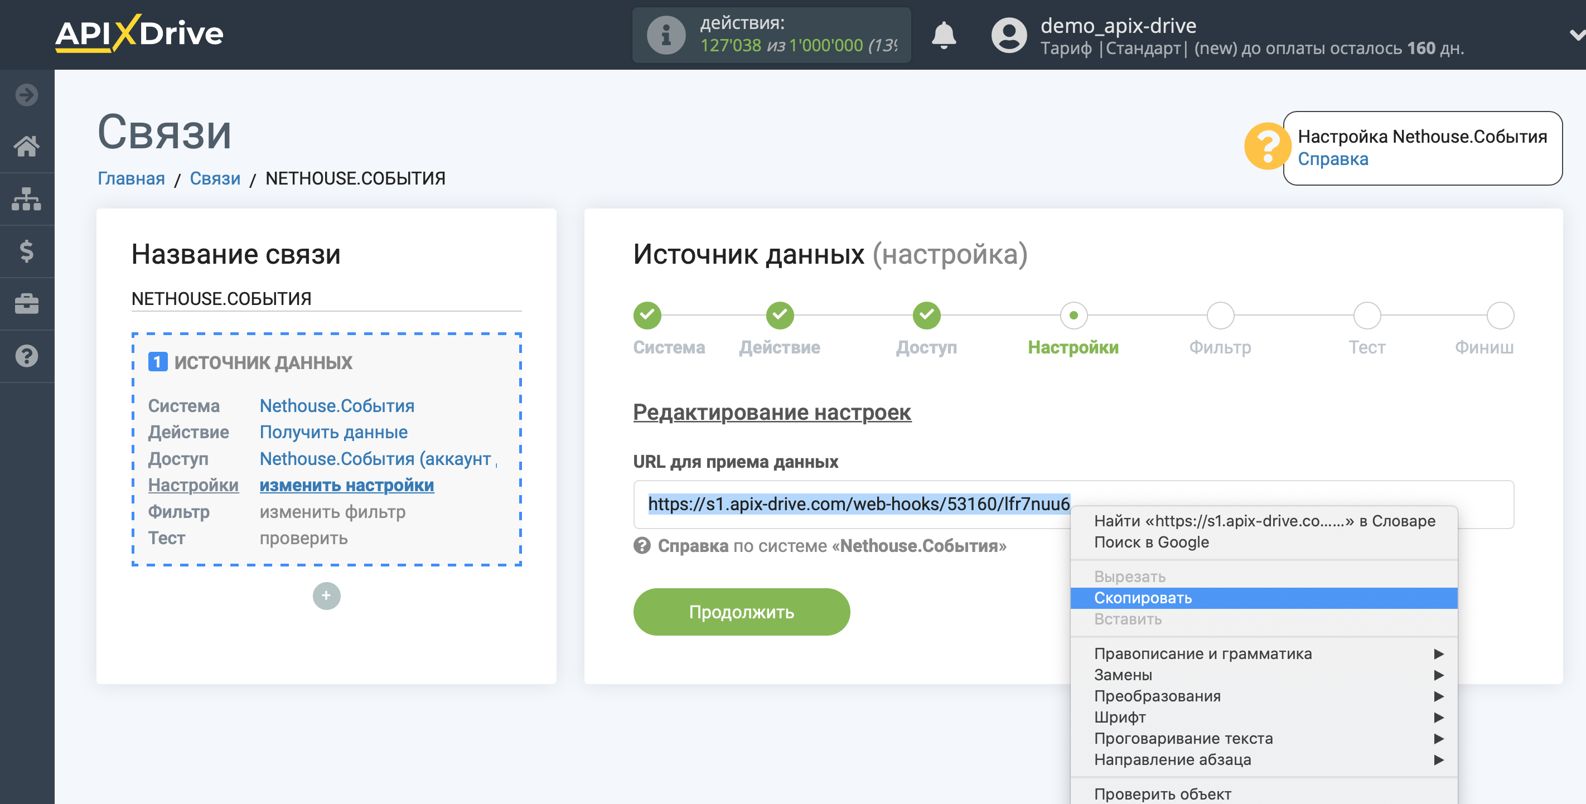Screen dimensions: 1586x804
Task: Click the URL для приема данных field
Action: tap(1073, 504)
